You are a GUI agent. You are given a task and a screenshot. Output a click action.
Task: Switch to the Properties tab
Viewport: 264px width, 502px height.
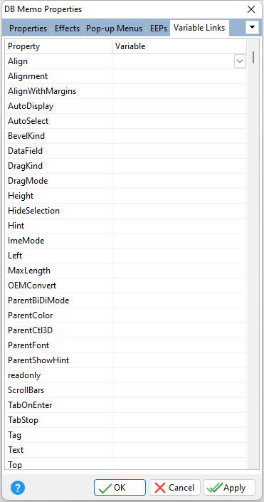coord(28,28)
